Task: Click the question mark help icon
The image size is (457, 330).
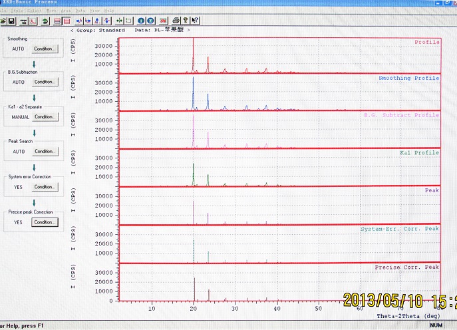Action: click(x=184, y=21)
